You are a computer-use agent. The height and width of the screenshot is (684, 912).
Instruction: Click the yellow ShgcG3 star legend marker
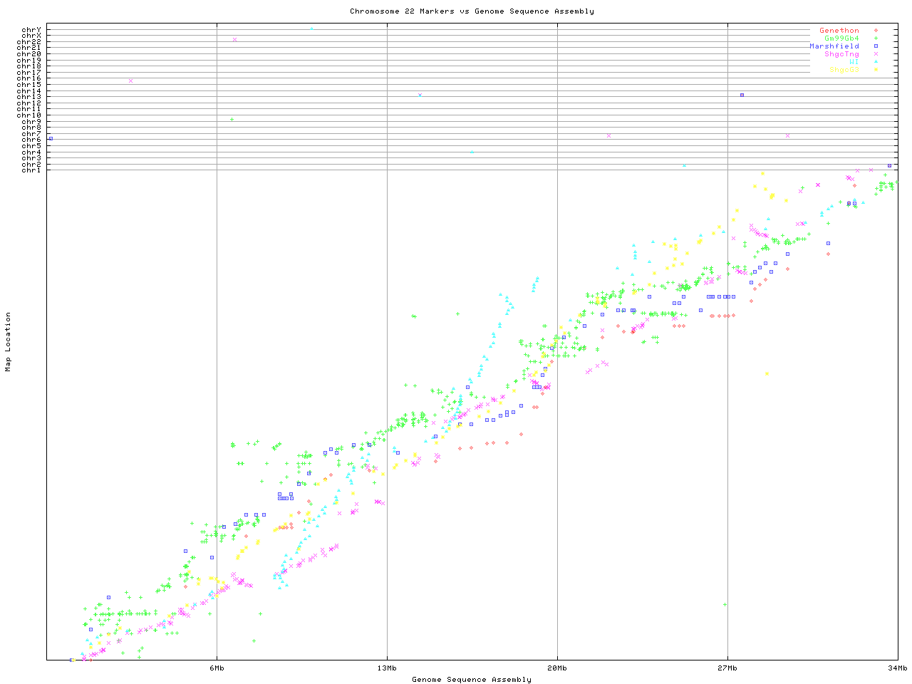876,70
